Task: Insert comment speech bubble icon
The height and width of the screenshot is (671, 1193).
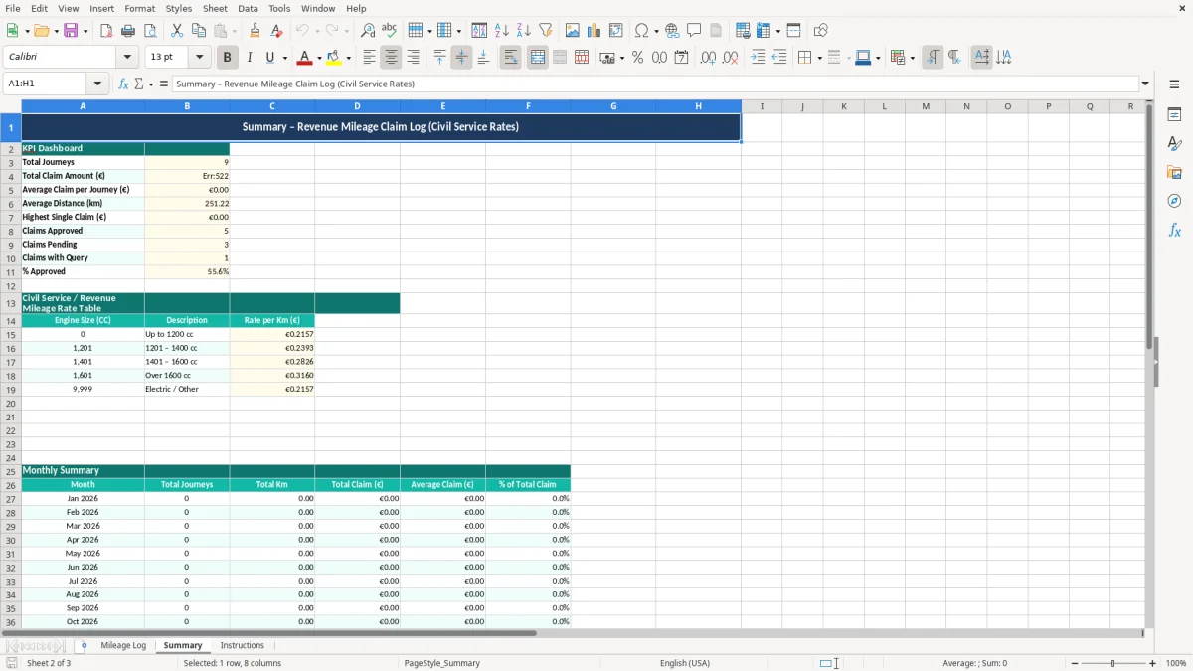Action: pyautogui.click(x=694, y=31)
